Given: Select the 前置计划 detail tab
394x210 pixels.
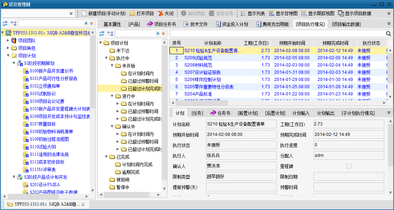Looking at the screenshot, I should point(248,113).
